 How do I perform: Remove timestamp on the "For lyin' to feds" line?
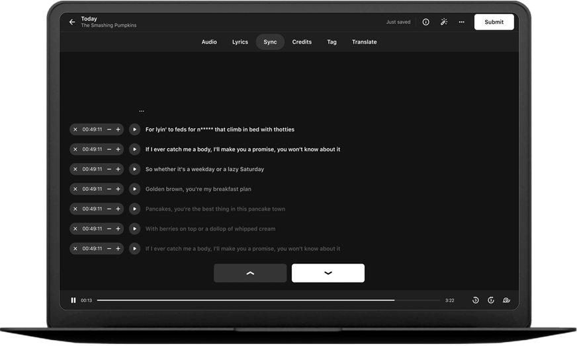pos(75,129)
